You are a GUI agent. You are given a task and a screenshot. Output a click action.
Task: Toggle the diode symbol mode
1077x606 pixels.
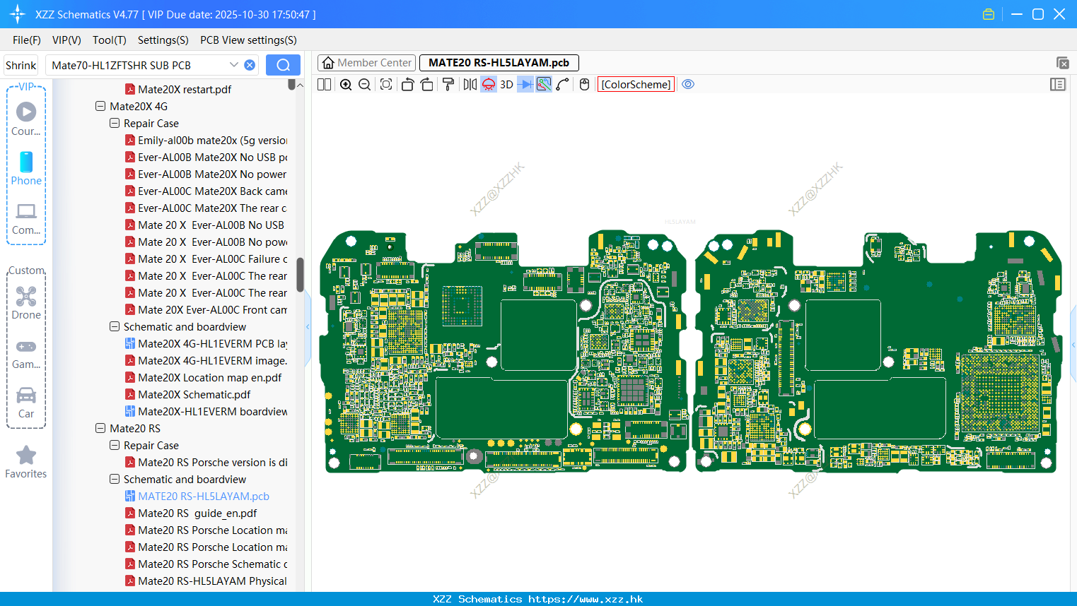click(525, 85)
